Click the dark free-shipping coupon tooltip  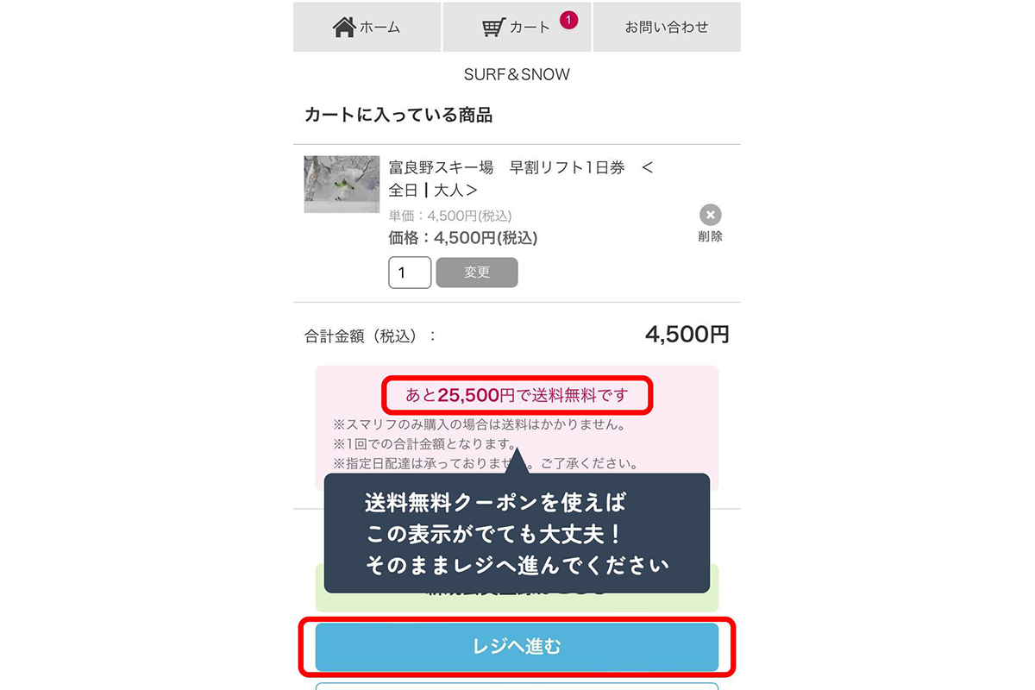tap(517, 533)
